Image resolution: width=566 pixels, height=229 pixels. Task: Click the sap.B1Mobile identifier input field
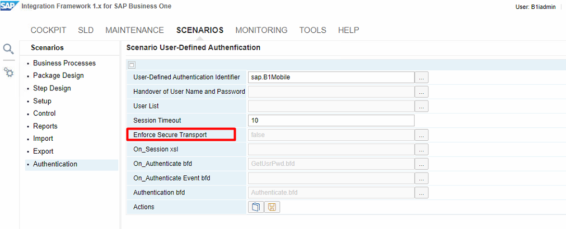tap(331, 78)
